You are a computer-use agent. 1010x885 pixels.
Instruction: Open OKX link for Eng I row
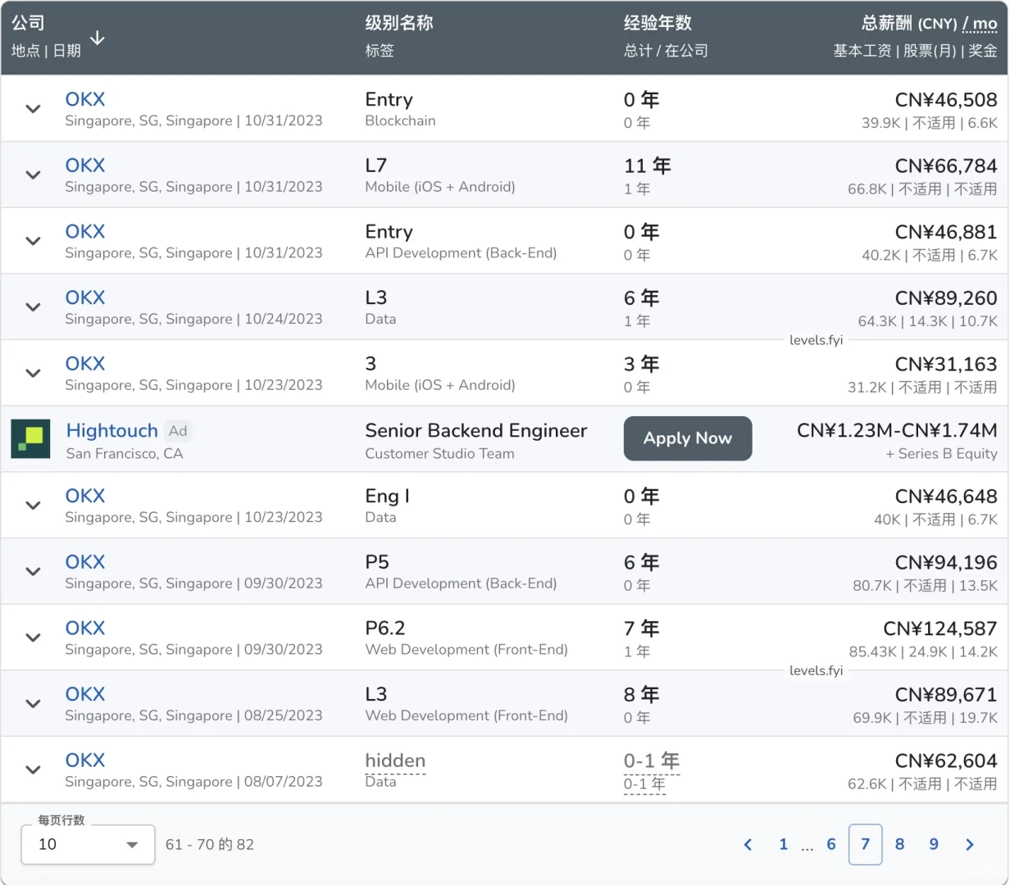tap(85, 496)
